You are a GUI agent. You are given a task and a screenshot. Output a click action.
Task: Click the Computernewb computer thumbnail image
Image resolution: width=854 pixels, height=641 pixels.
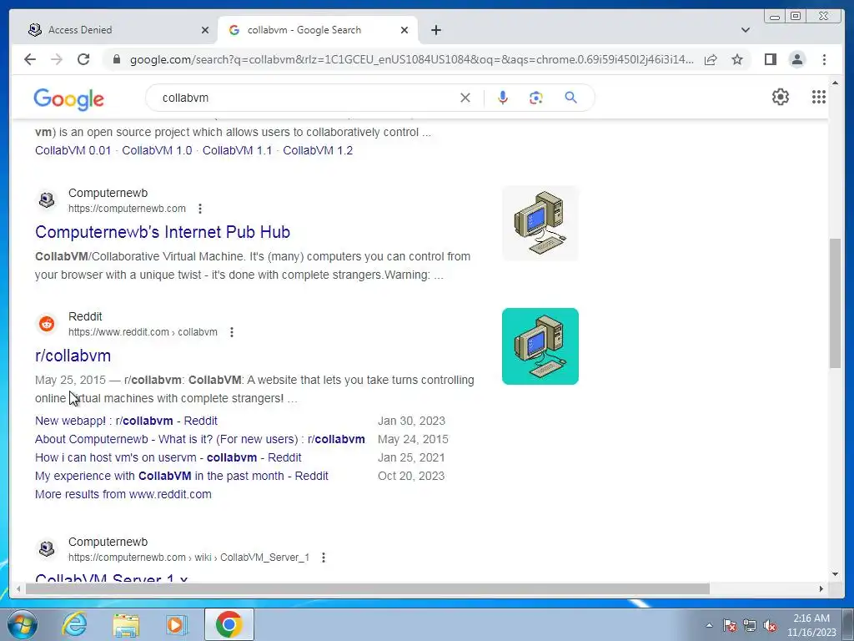click(x=540, y=223)
